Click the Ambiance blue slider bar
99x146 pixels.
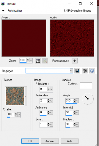coord(43,115)
